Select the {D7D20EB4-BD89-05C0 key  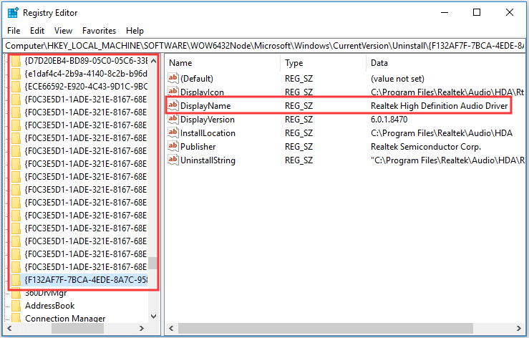(86, 61)
